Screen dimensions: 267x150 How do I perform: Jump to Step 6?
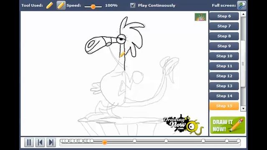point(224,16)
